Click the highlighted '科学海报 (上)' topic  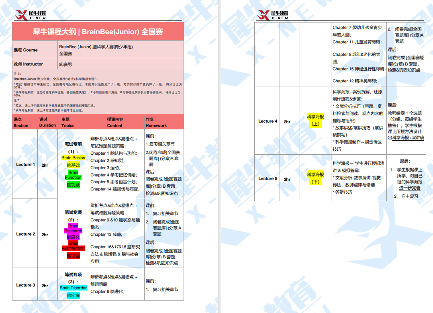tap(315, 121)
